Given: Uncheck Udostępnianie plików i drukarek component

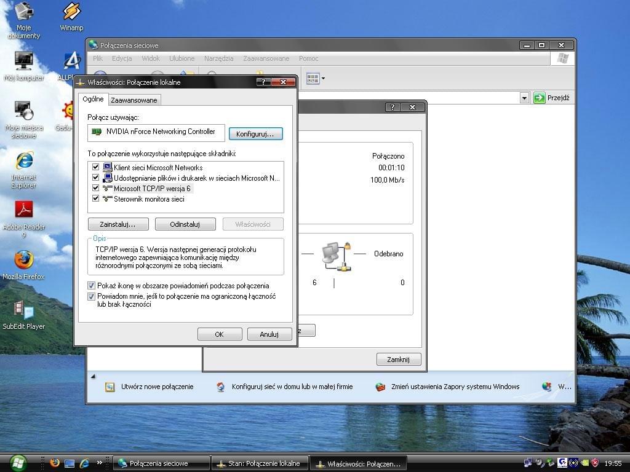Looking at the screenshot, I should click(x=95, y=178).
